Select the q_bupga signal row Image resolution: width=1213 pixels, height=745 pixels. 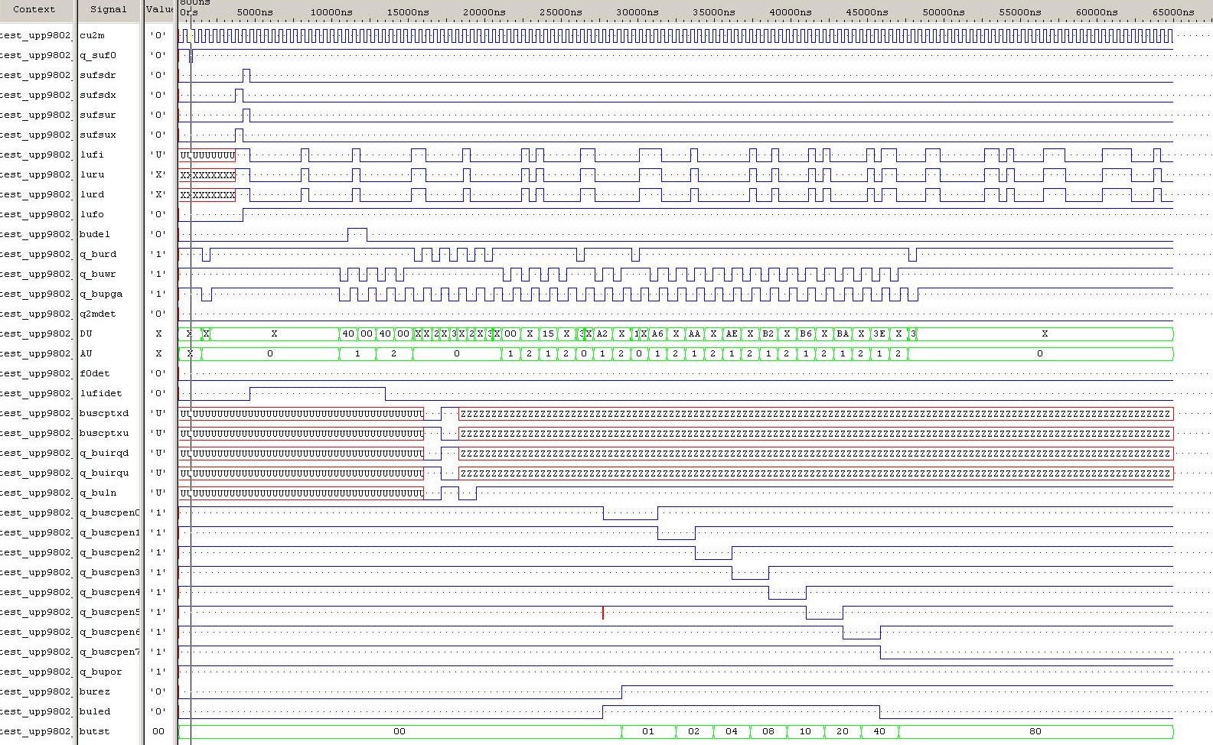pos(101,294)
